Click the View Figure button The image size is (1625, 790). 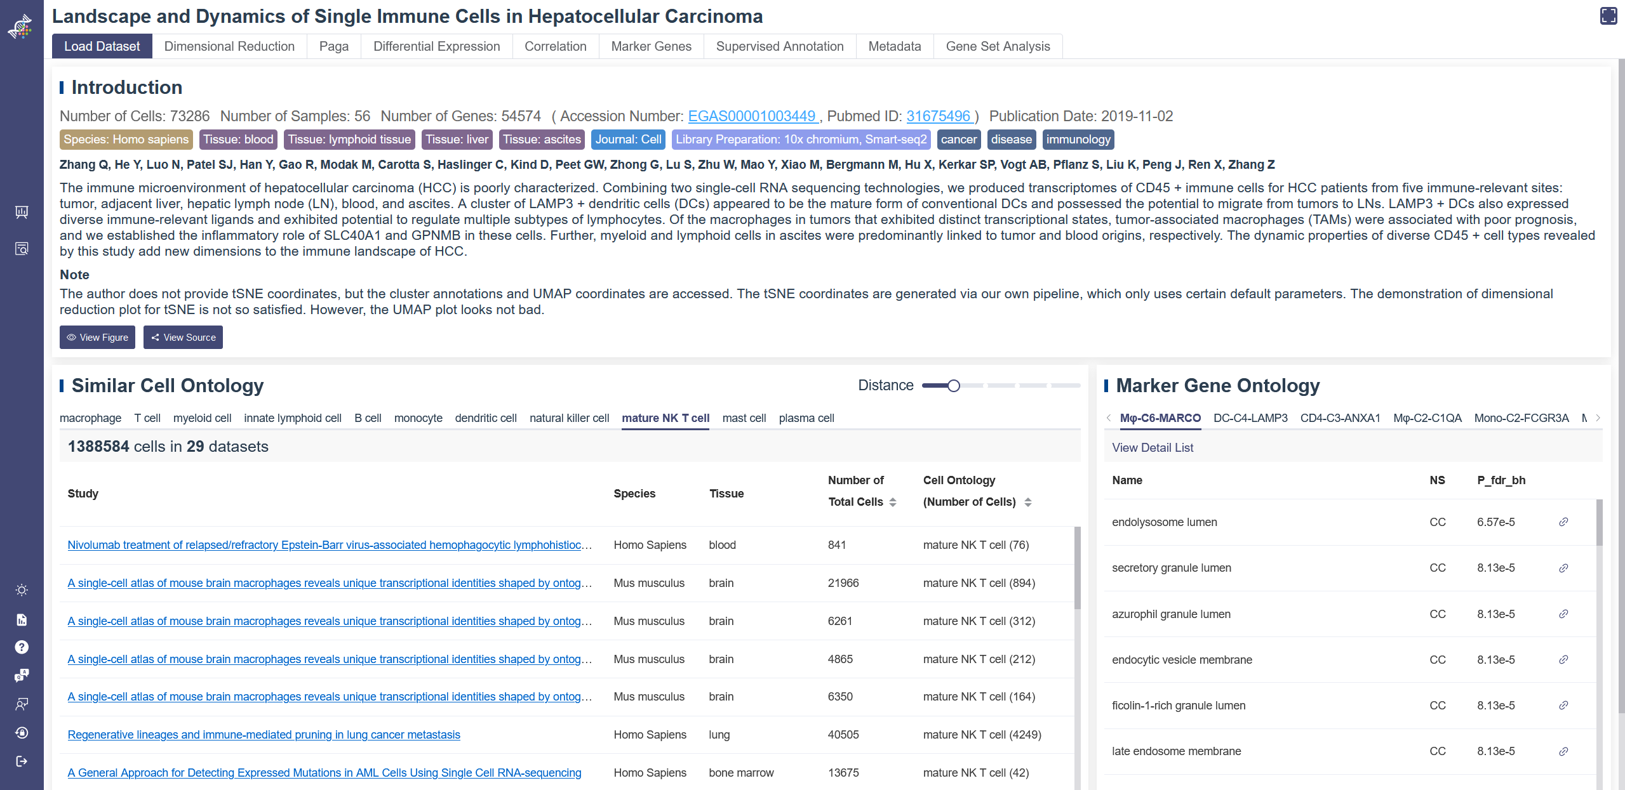pos(97,338)
